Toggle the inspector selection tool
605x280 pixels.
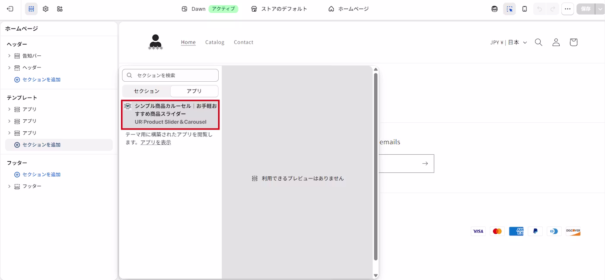509,9
